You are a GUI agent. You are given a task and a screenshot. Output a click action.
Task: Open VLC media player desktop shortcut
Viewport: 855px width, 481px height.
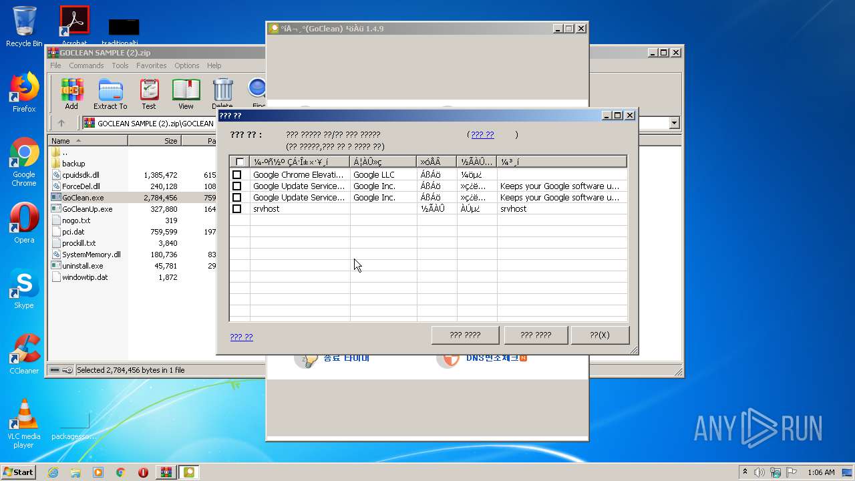tap(24, 424)
